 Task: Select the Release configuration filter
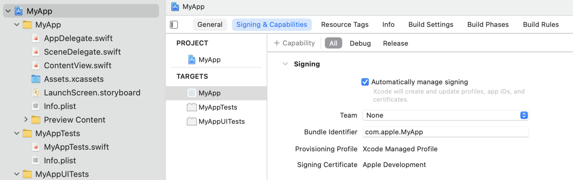(x=395, y=43)
